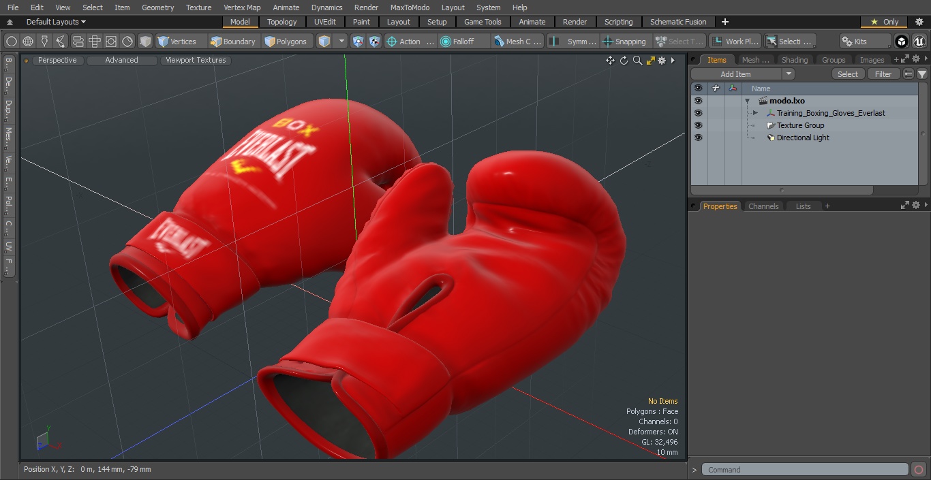Open the layout settings gear at top right
The width and height of the screenshot is (931, 480).
pos(919,22)
